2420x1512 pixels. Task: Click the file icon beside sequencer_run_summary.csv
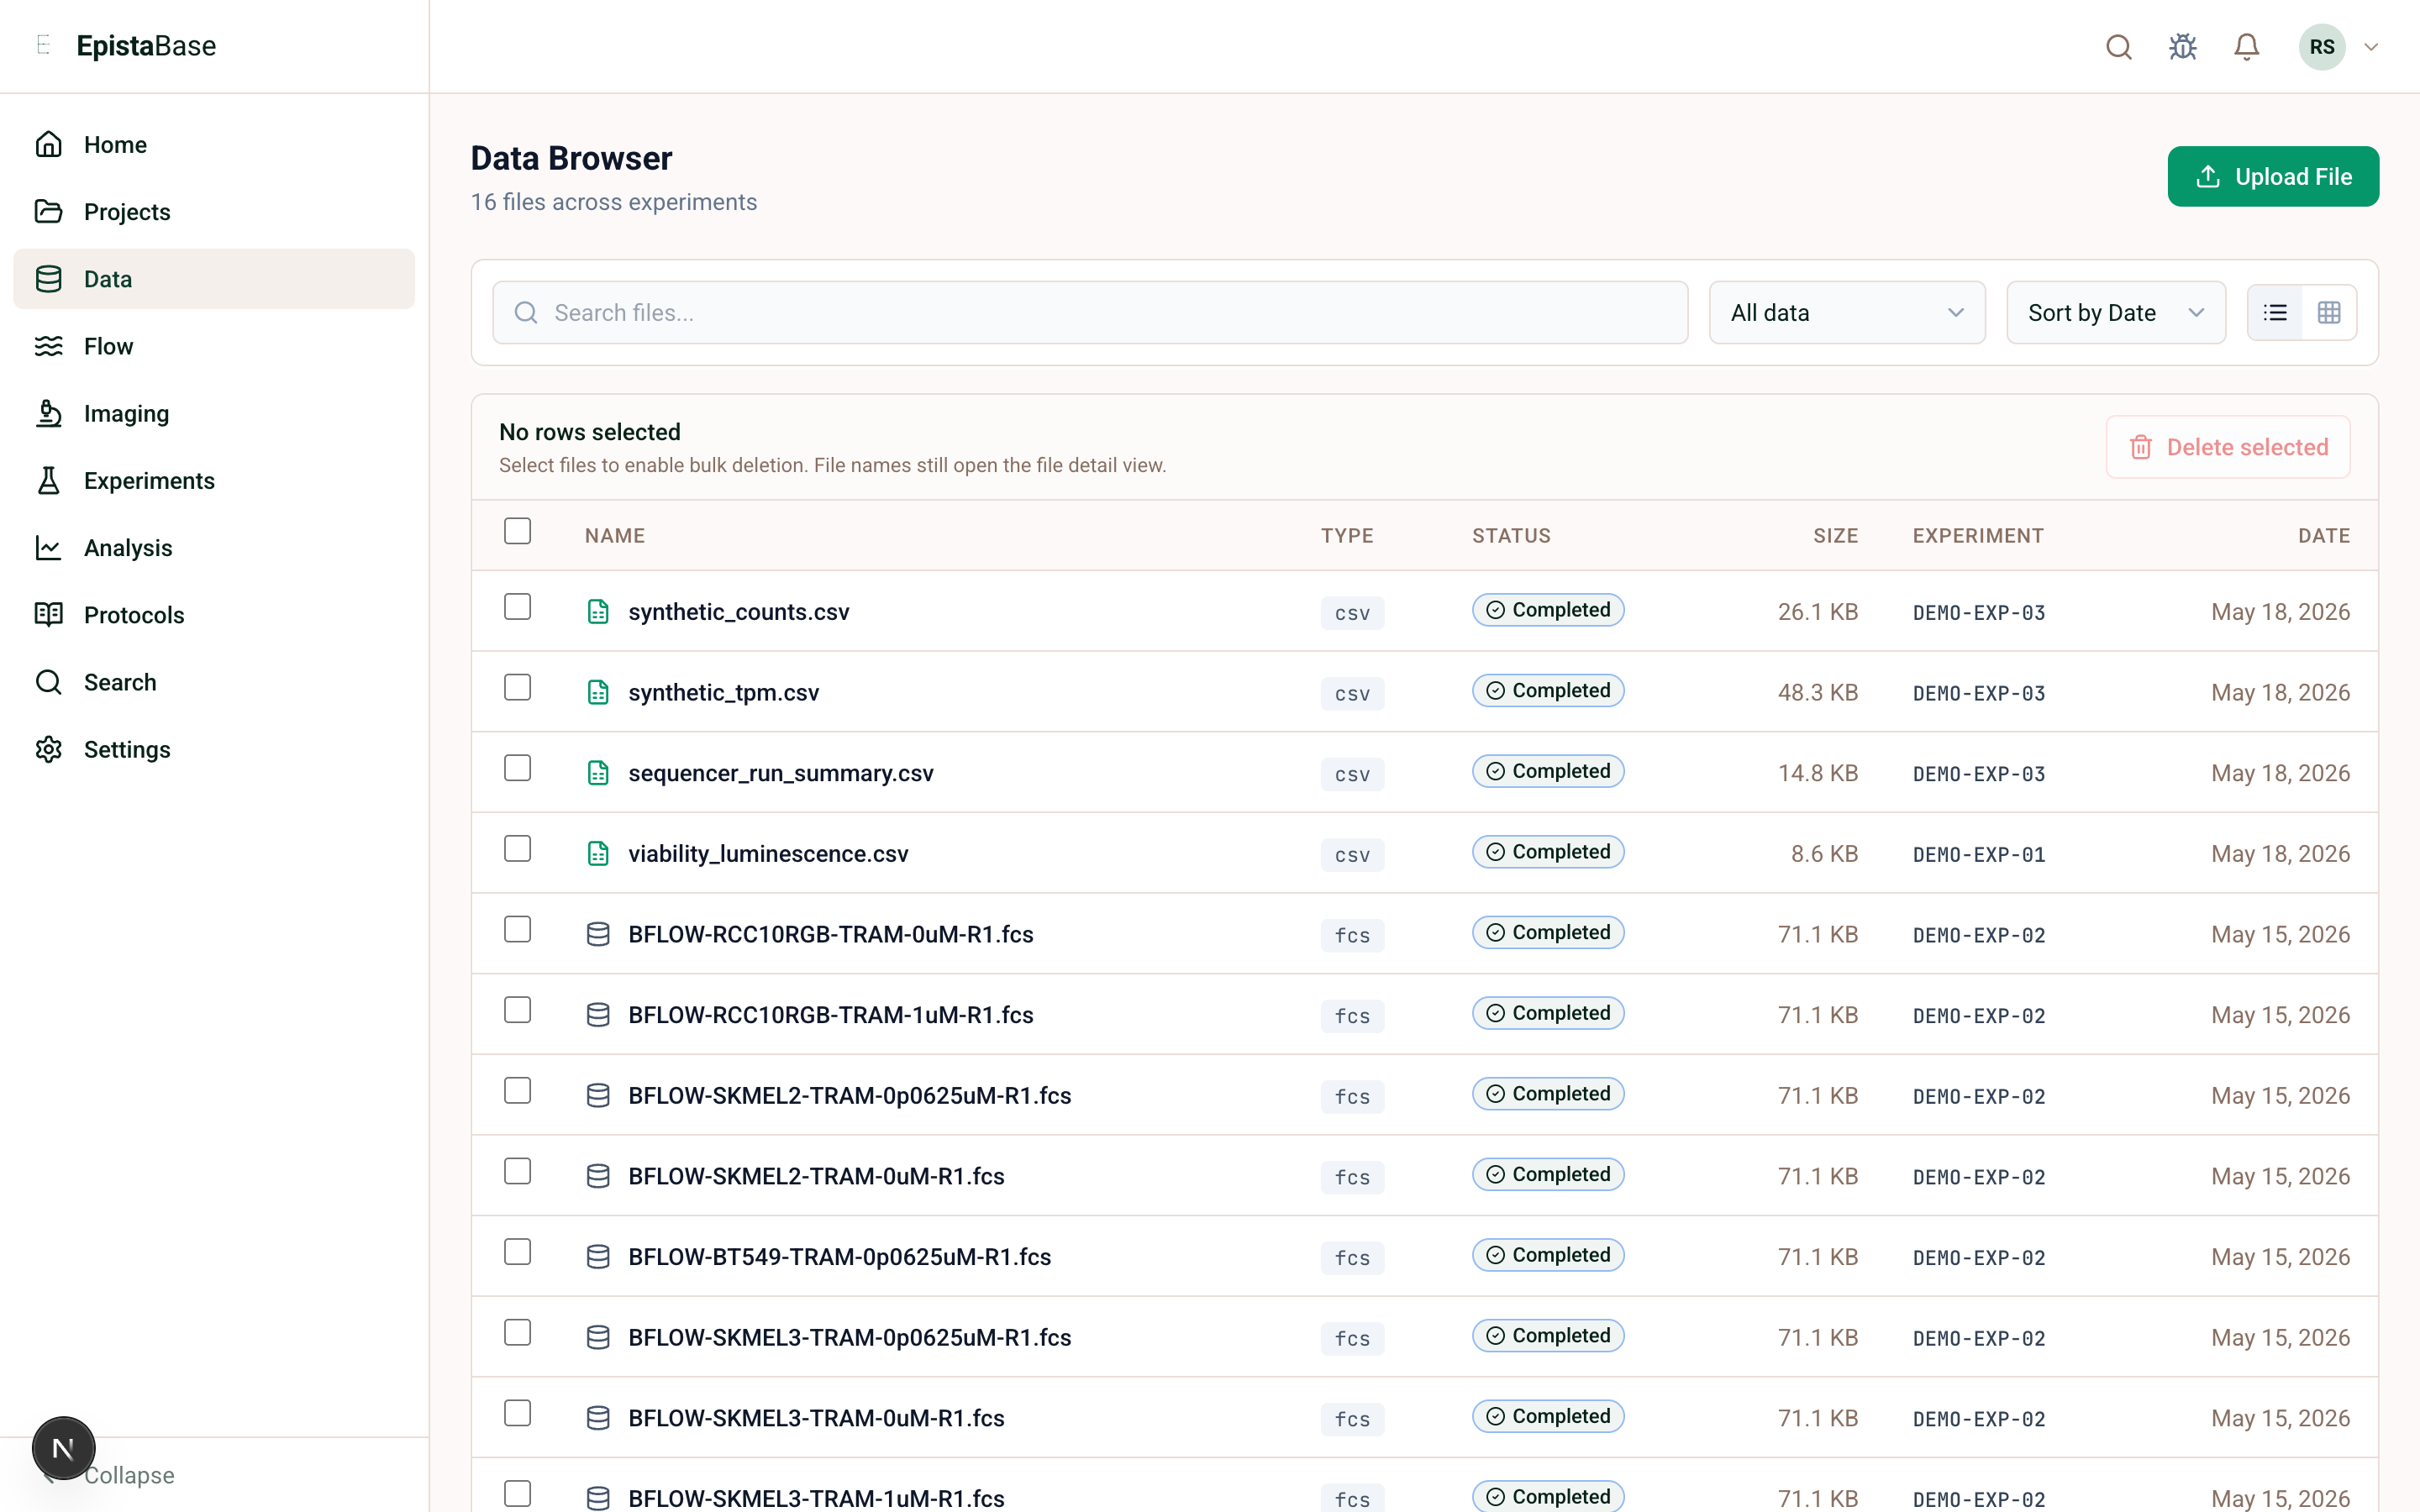pos(598,773)
